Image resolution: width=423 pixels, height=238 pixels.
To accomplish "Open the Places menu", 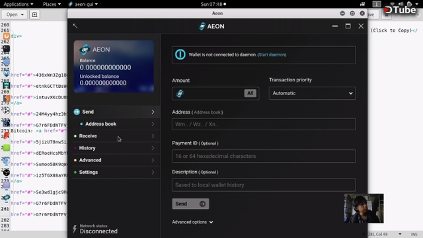I will coord(52,4).
